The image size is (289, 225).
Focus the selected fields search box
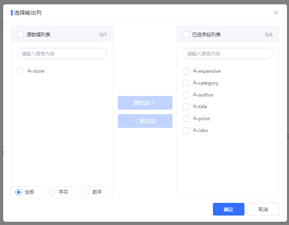[x=228, y=53]
